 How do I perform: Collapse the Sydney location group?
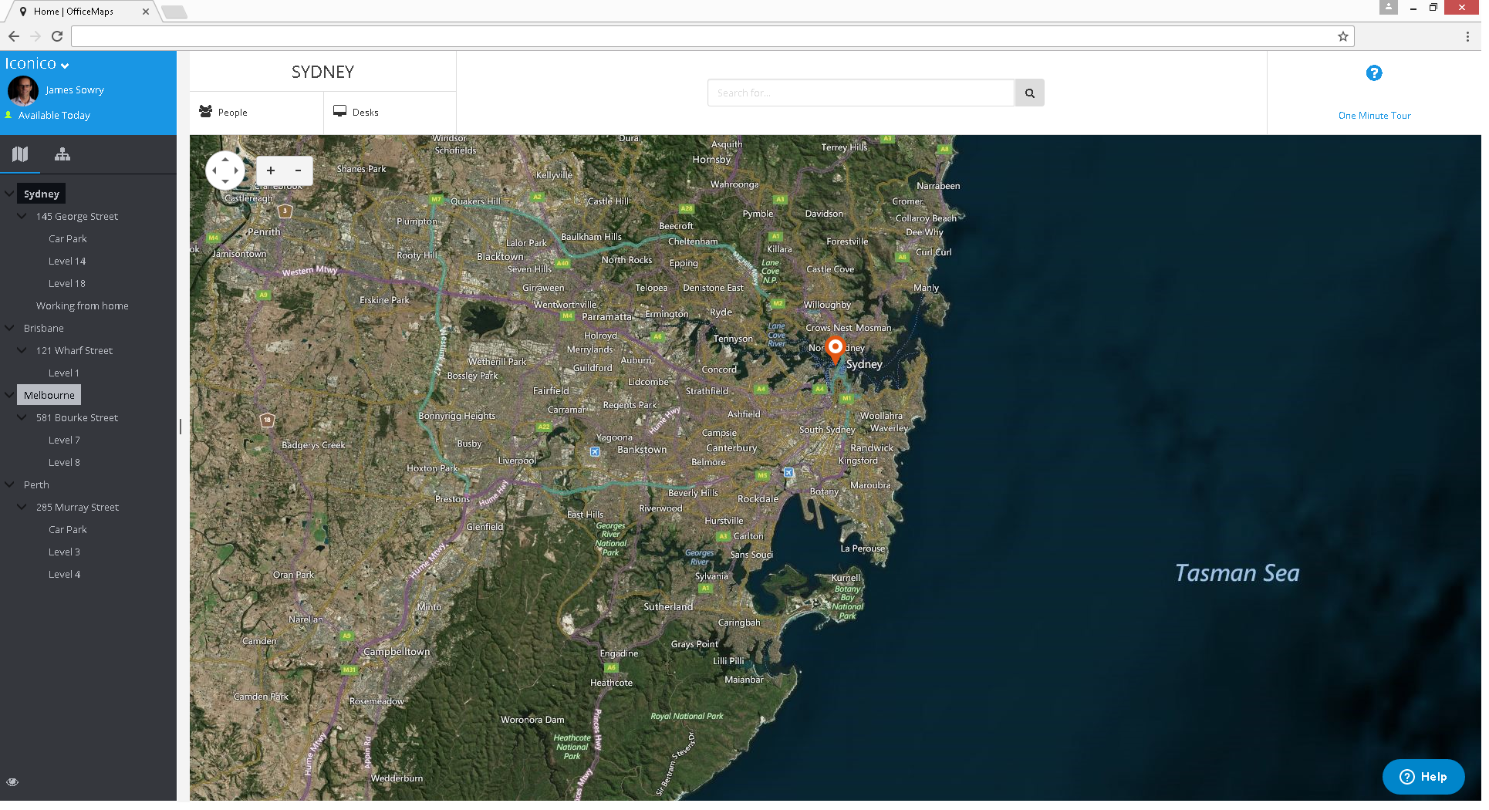coord(8,193)
